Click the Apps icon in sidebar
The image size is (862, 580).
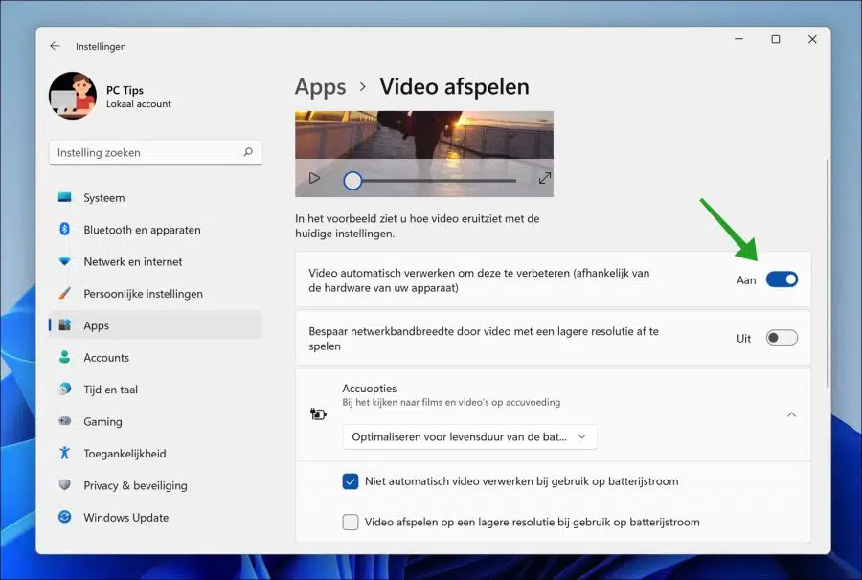tap(65, 325)
